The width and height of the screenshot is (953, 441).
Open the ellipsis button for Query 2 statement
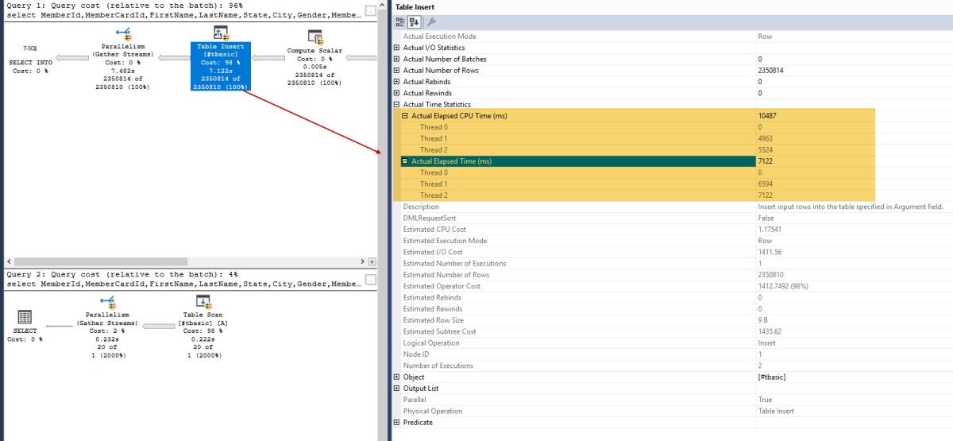coord(370,280)
